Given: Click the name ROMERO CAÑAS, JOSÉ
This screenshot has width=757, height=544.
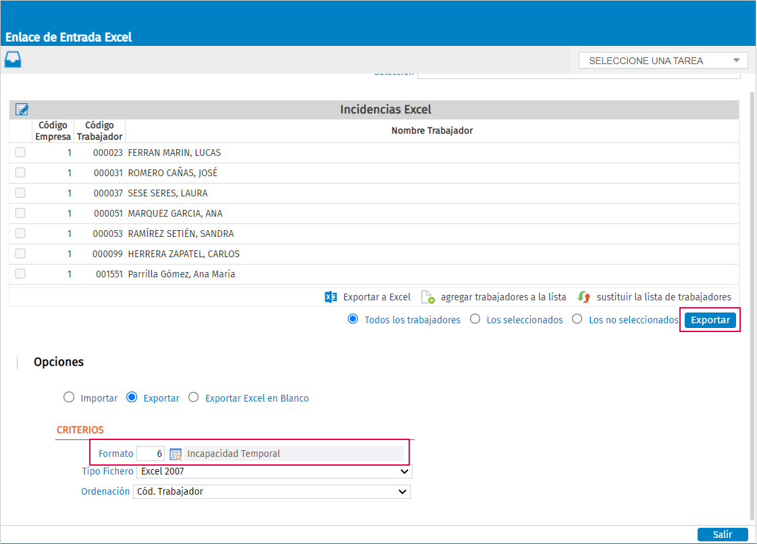Looking at the screenshot, I should pyautogui.click(x=173, y=173).
